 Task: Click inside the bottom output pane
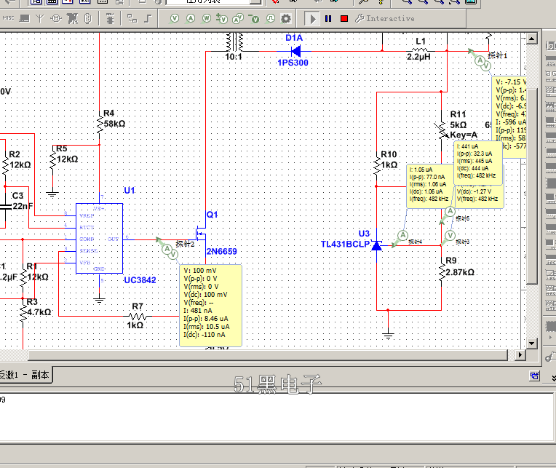[x=277, y=417]
